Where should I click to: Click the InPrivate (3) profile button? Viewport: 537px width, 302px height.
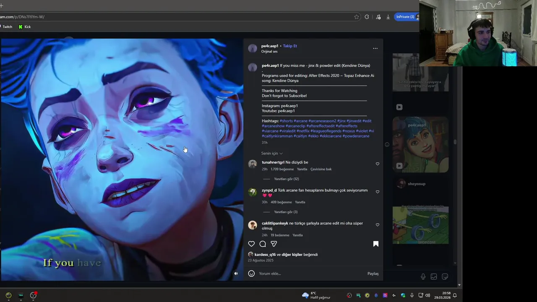click(x=406, y=17)
